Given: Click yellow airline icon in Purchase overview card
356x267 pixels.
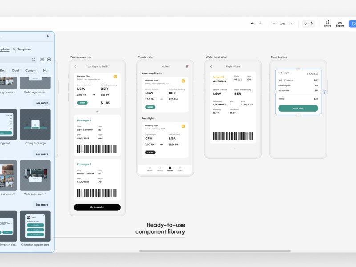Looking at the screenshot, I should point(115,77).
